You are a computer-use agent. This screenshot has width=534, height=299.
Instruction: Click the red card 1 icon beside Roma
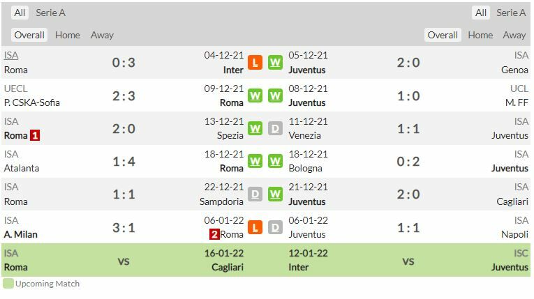35,135
